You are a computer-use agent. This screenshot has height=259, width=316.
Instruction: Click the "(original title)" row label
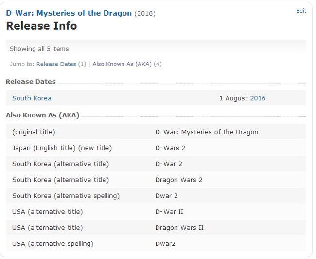click(34, 132)
